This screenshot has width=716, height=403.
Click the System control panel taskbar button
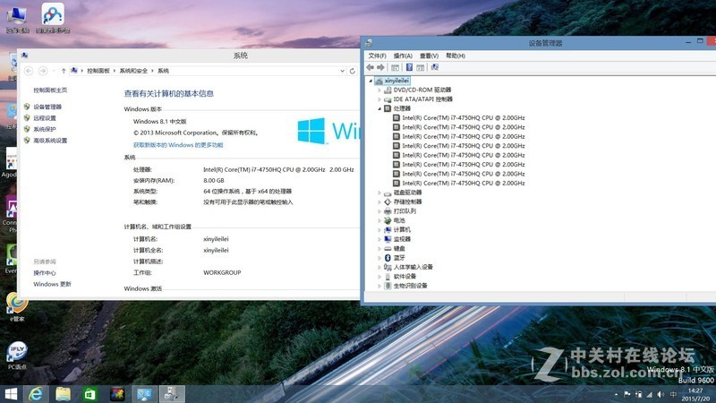(144, 394)
